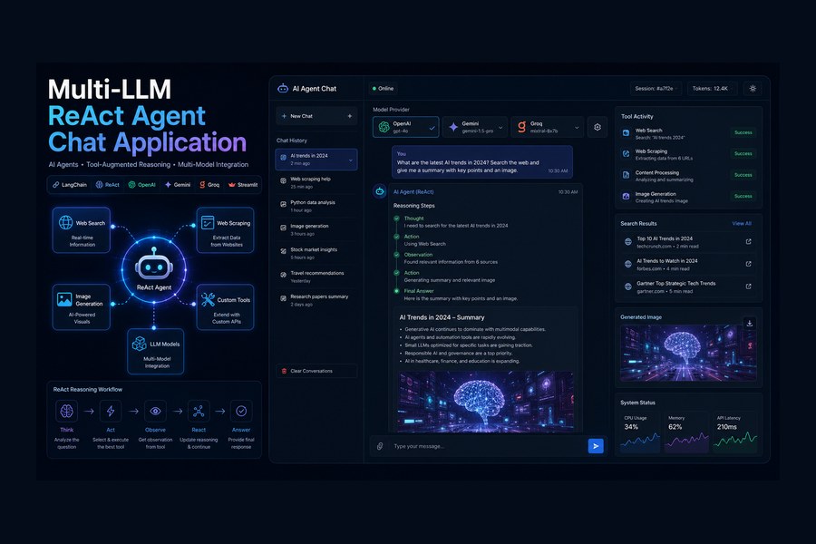The width and height of the screenshot is (816, 544).
Task: Open the Web scraping help conversation
Action: coord(316,183)
